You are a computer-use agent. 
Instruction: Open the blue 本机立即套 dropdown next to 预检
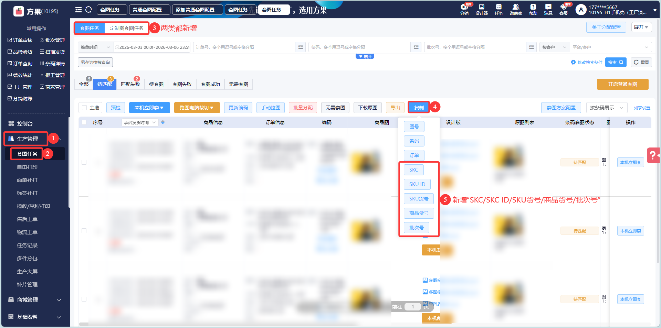(x=149, y=108)
